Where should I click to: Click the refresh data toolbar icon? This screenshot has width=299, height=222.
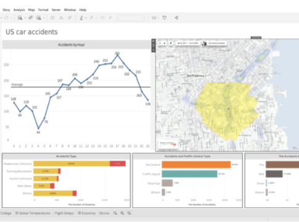(6, 18)
